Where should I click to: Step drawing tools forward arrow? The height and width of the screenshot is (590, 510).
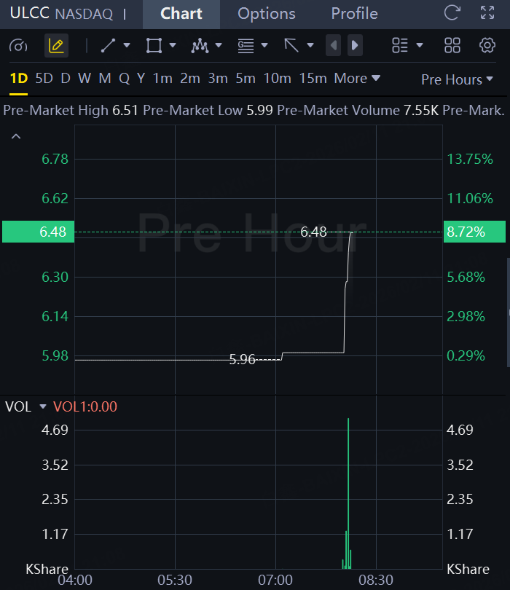pos(355,46)
